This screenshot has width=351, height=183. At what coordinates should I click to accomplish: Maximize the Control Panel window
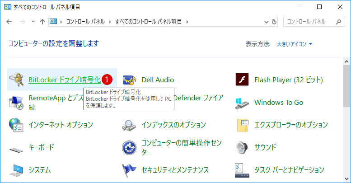tap(319, 7)
